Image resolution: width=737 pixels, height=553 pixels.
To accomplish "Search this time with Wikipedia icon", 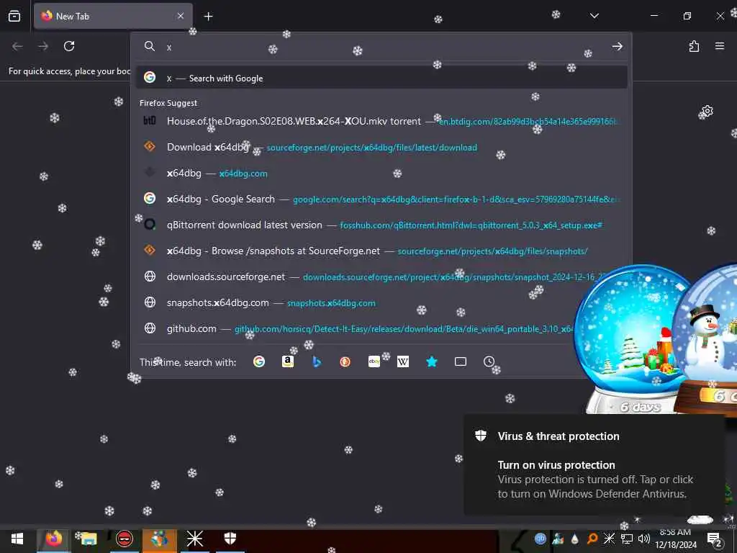I will [403, 361].
